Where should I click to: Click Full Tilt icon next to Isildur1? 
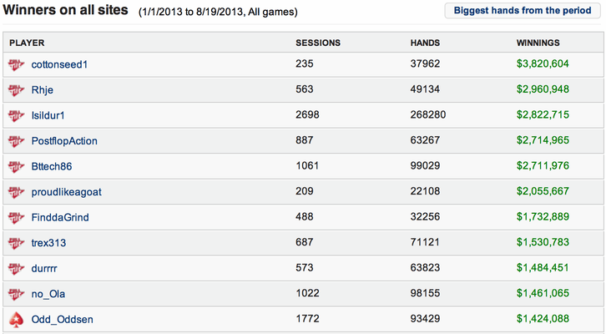pyautogui.click(x=16, y=115)
